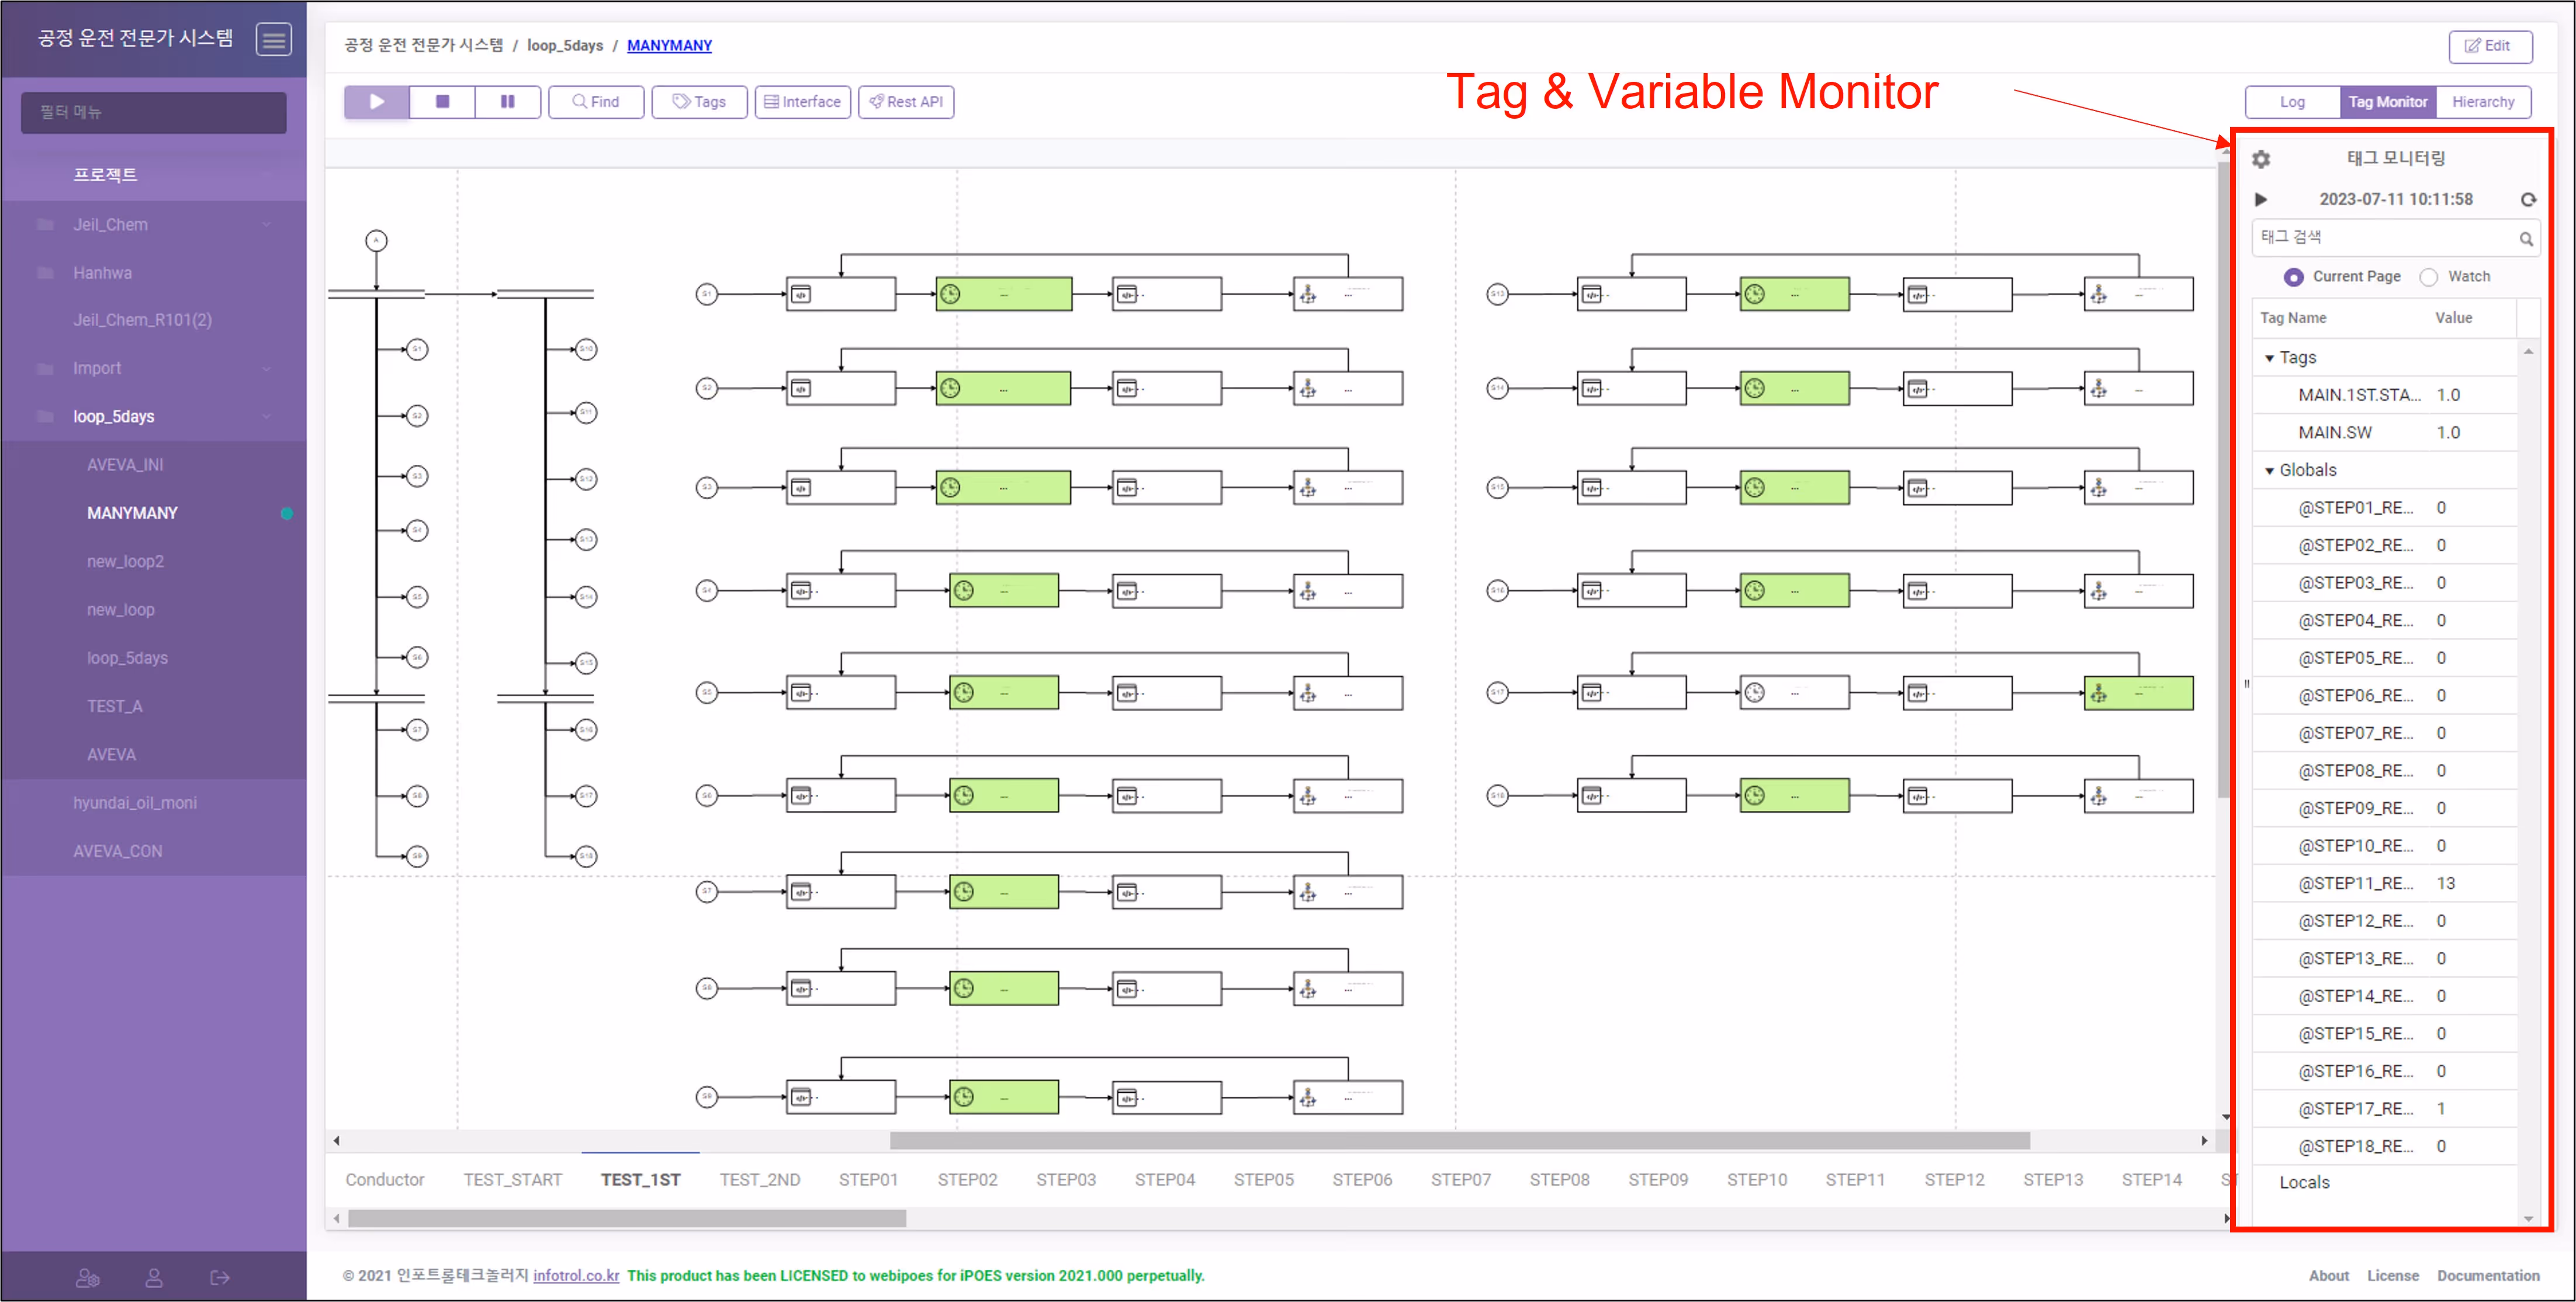Expand the Locals tree group
The width and height of the screenshot is (2576, 1302).
pos(2304,1182)
